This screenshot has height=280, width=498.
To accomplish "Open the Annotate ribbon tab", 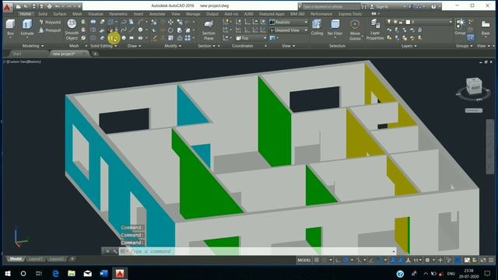I will (157, 14).
